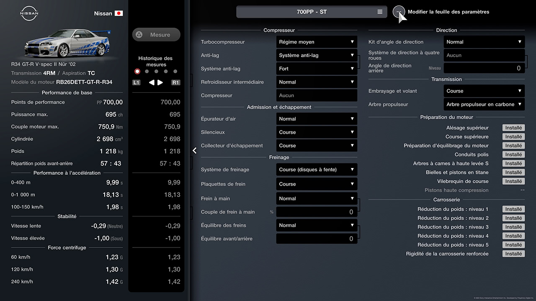This screenshot has width=536, height=301.
Task: Click Installé for Conduits polis
Action: [x=513, y=154]
